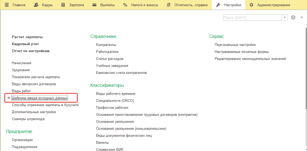Open the Налоги и взносы tab
307x151 pixels.
(145, 5)
